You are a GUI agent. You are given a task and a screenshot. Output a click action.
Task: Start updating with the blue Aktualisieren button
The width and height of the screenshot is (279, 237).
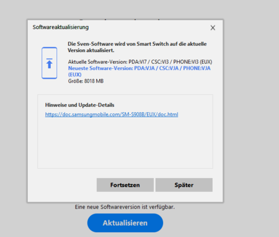tap(125, 223)
